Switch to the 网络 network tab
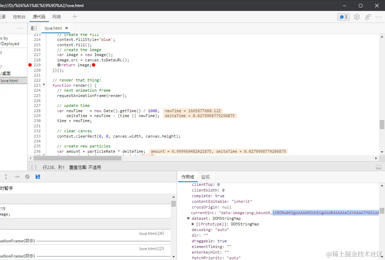Screen dimensions: 385x260 tap(57, 17)
